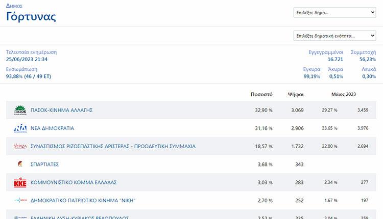
Task: Select the ΝΕΑ ΔΗΜΟΚΡΑΤΙΑ party name
Action: [52, 128]
